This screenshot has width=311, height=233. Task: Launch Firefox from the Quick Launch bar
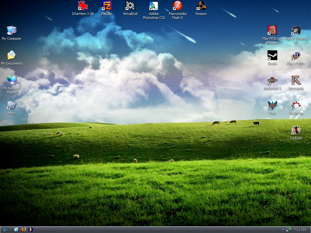click(24, 230)
